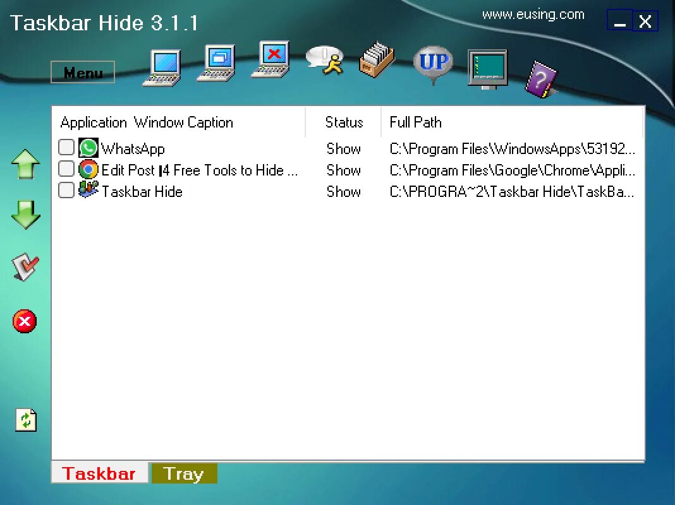The width and height of the screenshot is (675, 505).
Task: Click WhatsApp's Show status cell
Action: [344, 149]
